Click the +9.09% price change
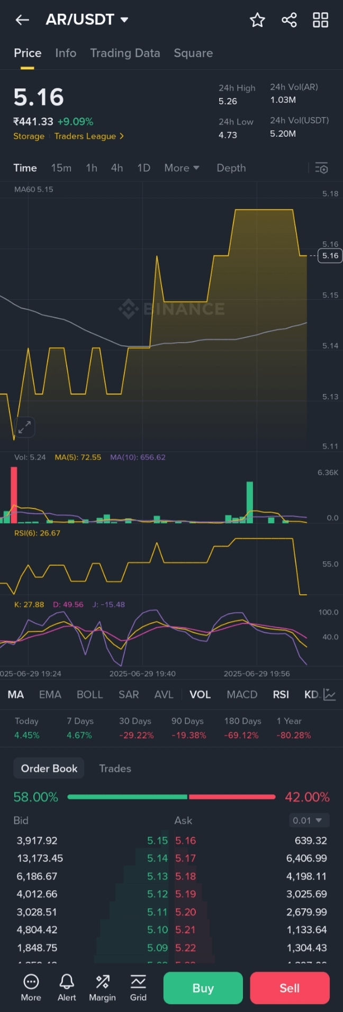 (75, 122)
